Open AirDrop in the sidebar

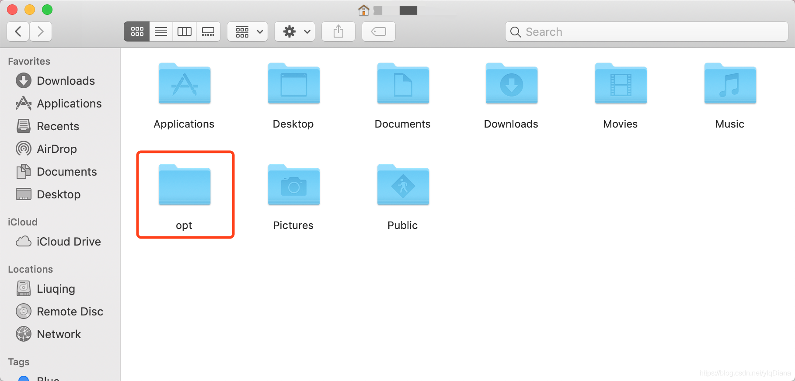click(x=47, y=149)
